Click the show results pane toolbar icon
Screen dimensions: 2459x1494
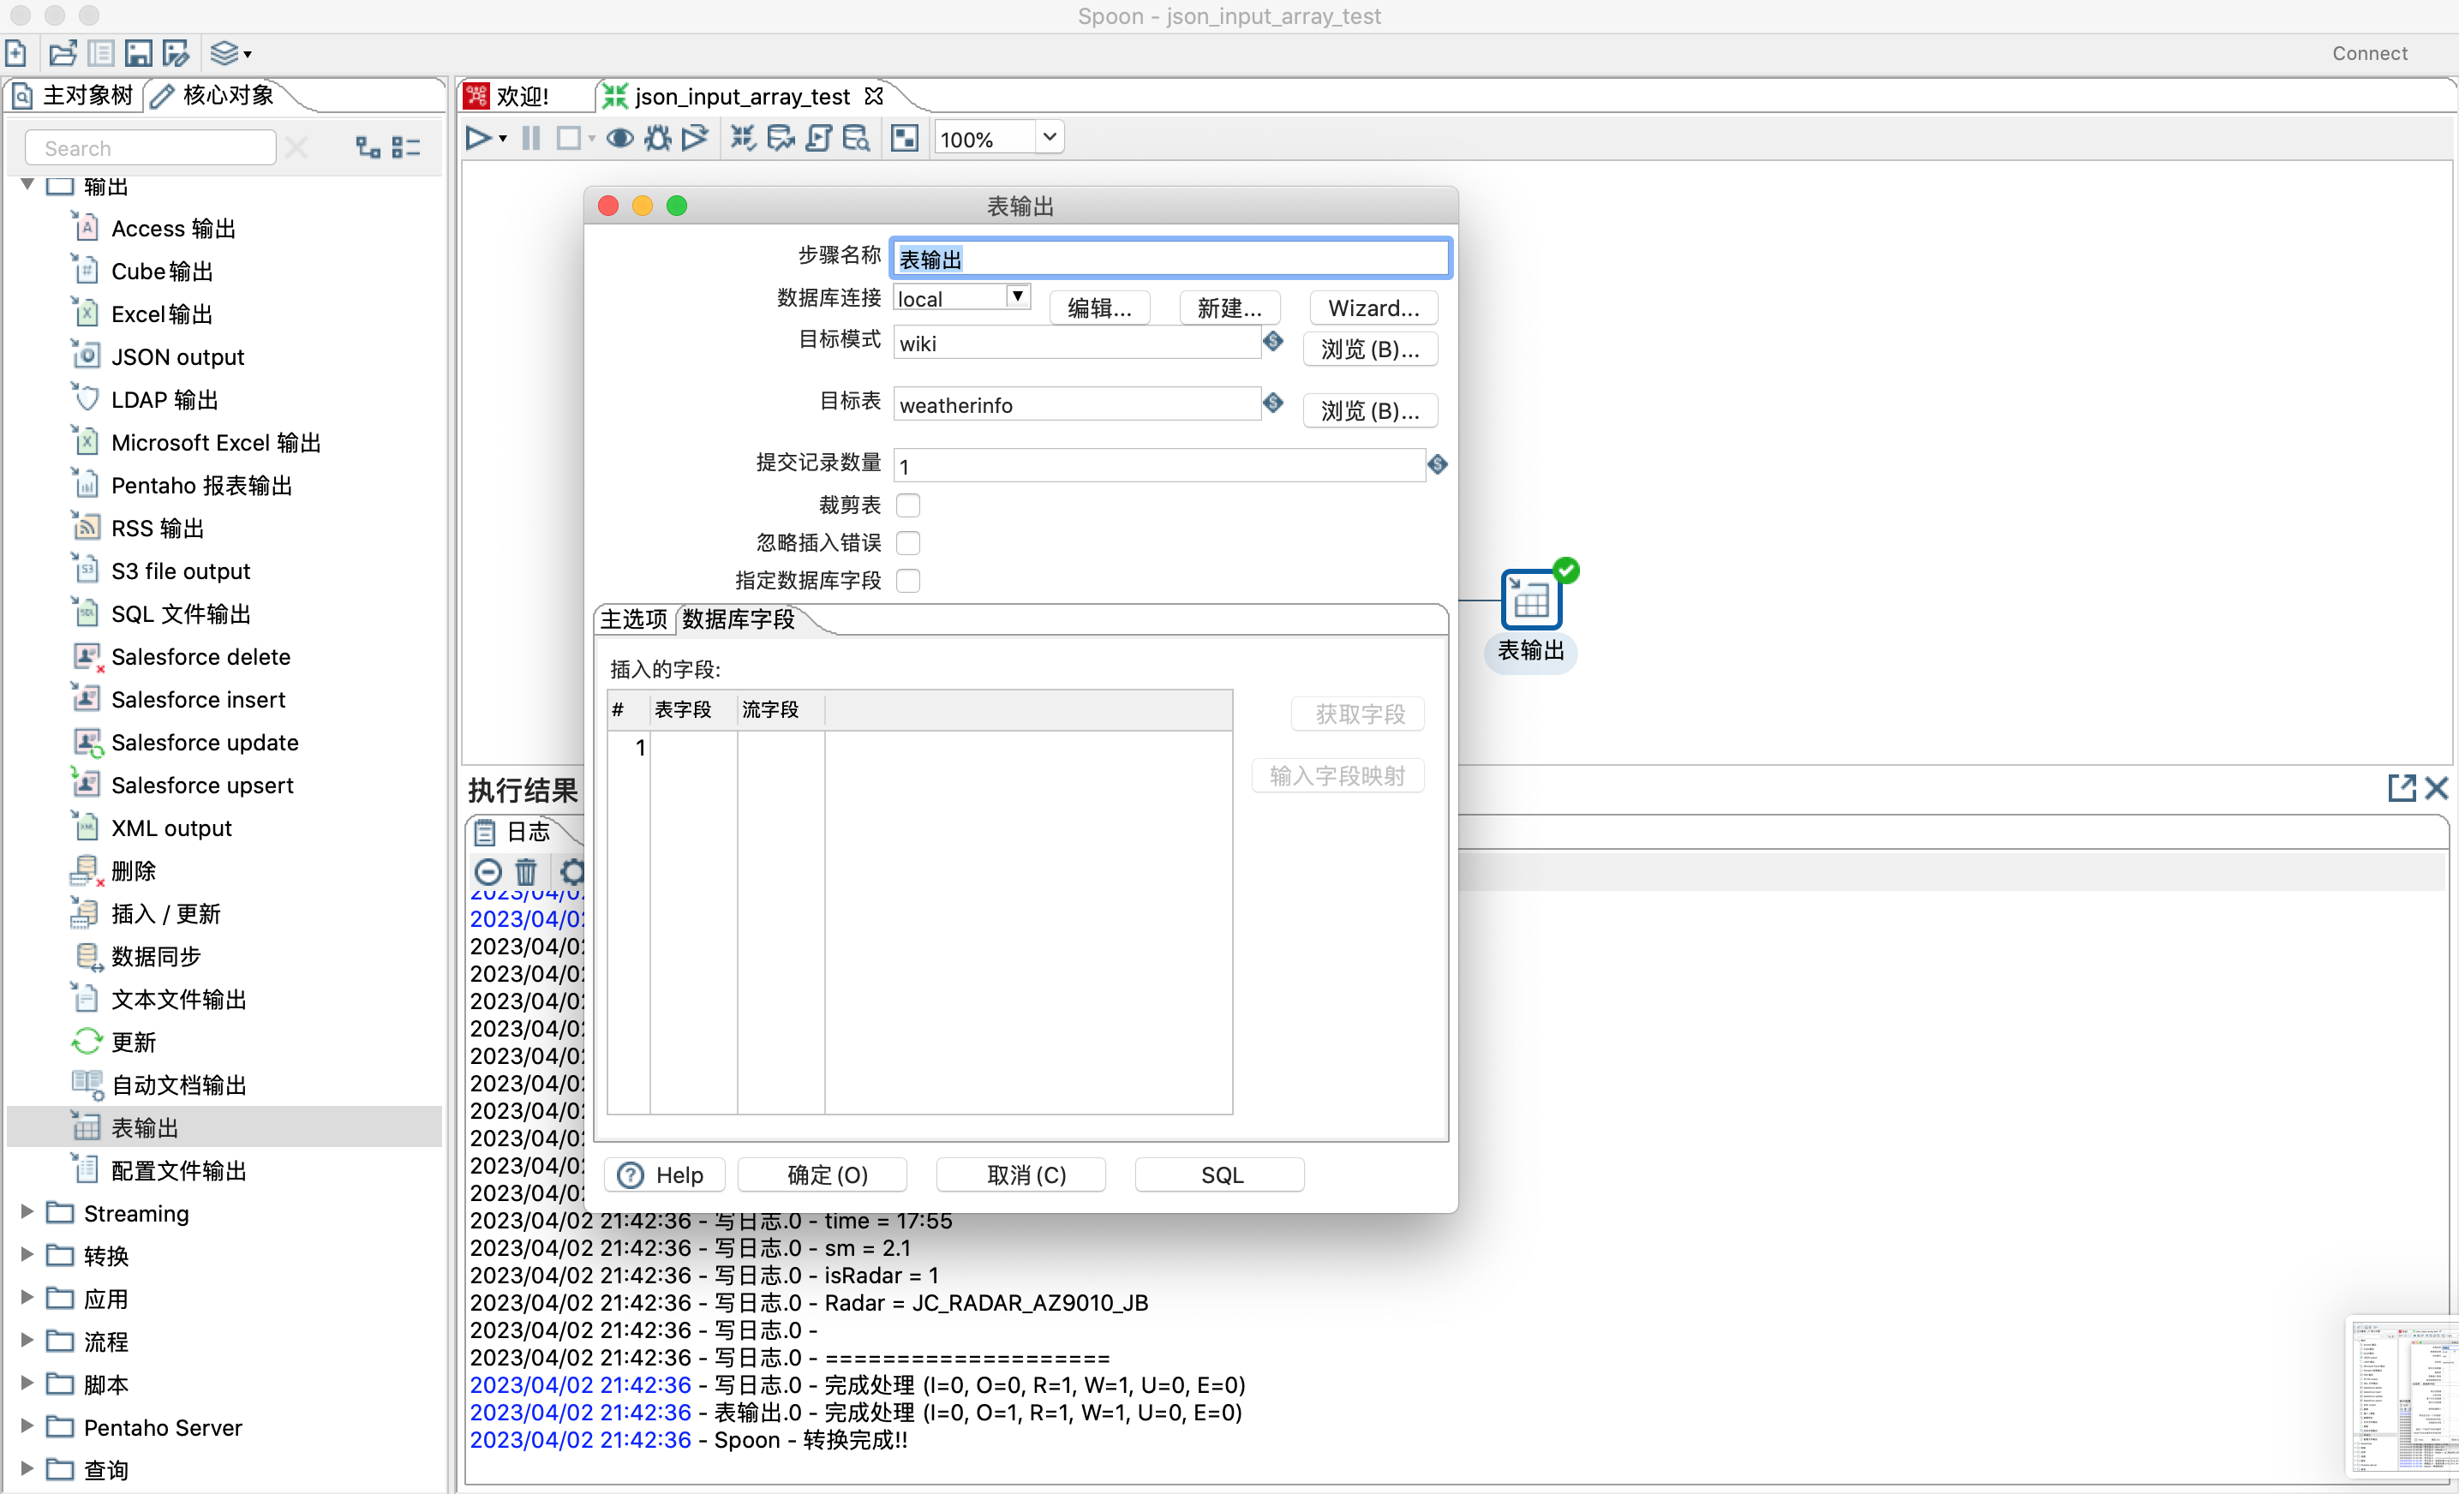[x=904, y=139]
